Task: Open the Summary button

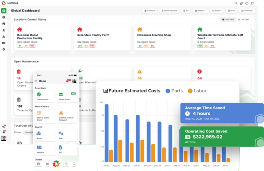Action: coord(247,10)
